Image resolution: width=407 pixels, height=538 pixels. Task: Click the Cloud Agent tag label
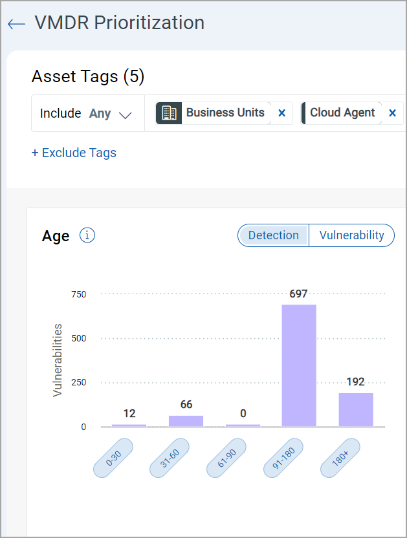pyautogui.click(x=342, y=113)
